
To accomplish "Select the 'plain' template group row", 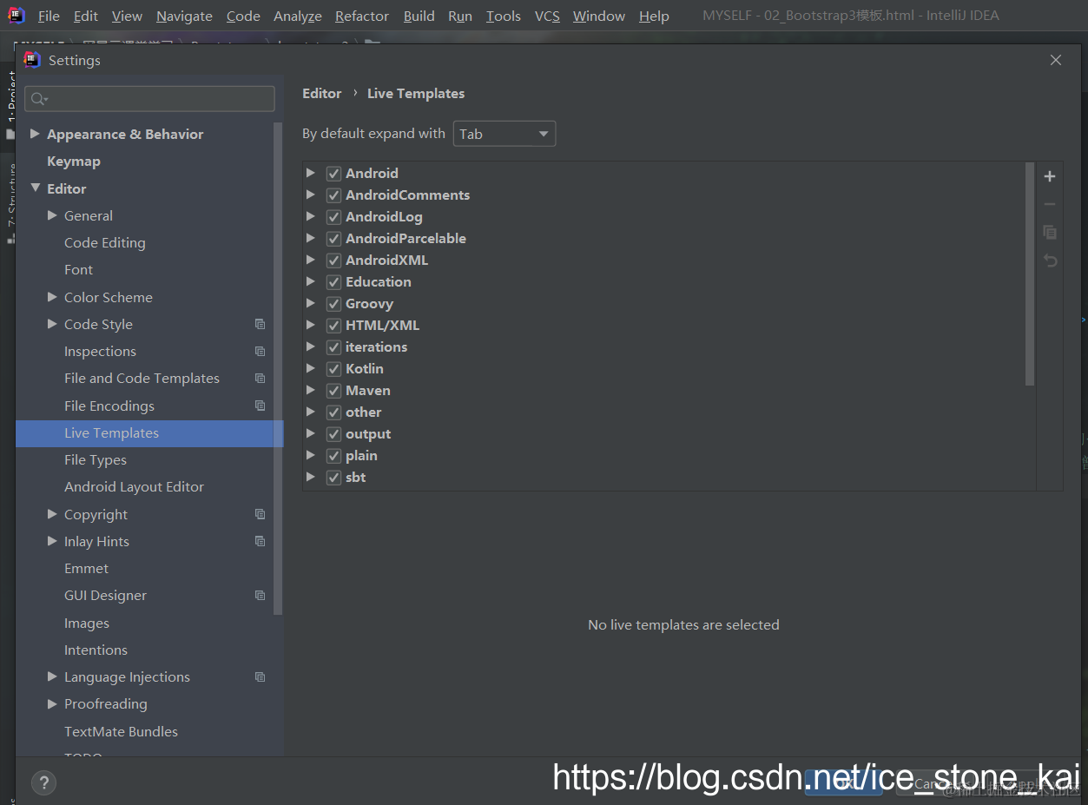I will (669, 456).
